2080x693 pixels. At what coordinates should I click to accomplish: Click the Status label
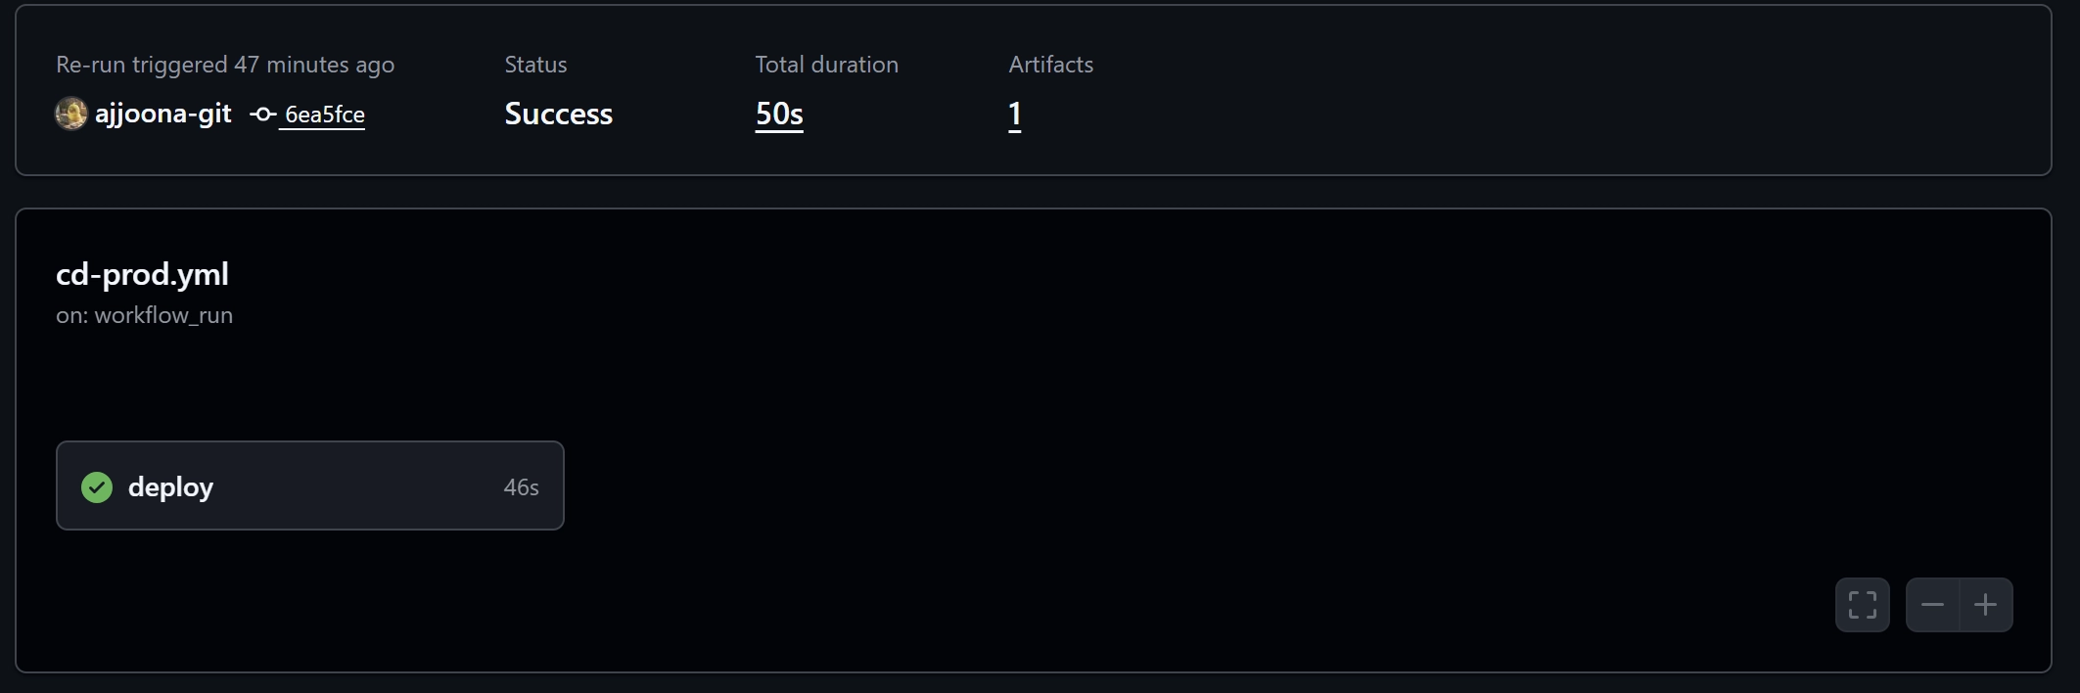point(535,65)
